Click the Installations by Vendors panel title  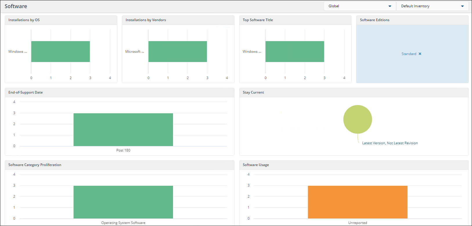(146, 20)
